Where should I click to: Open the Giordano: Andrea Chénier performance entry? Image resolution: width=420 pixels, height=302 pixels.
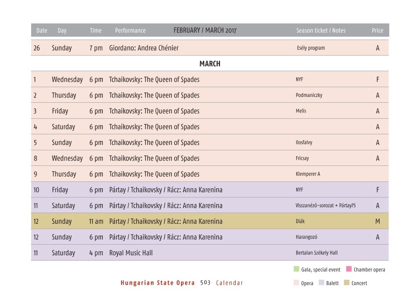[144, 48]
